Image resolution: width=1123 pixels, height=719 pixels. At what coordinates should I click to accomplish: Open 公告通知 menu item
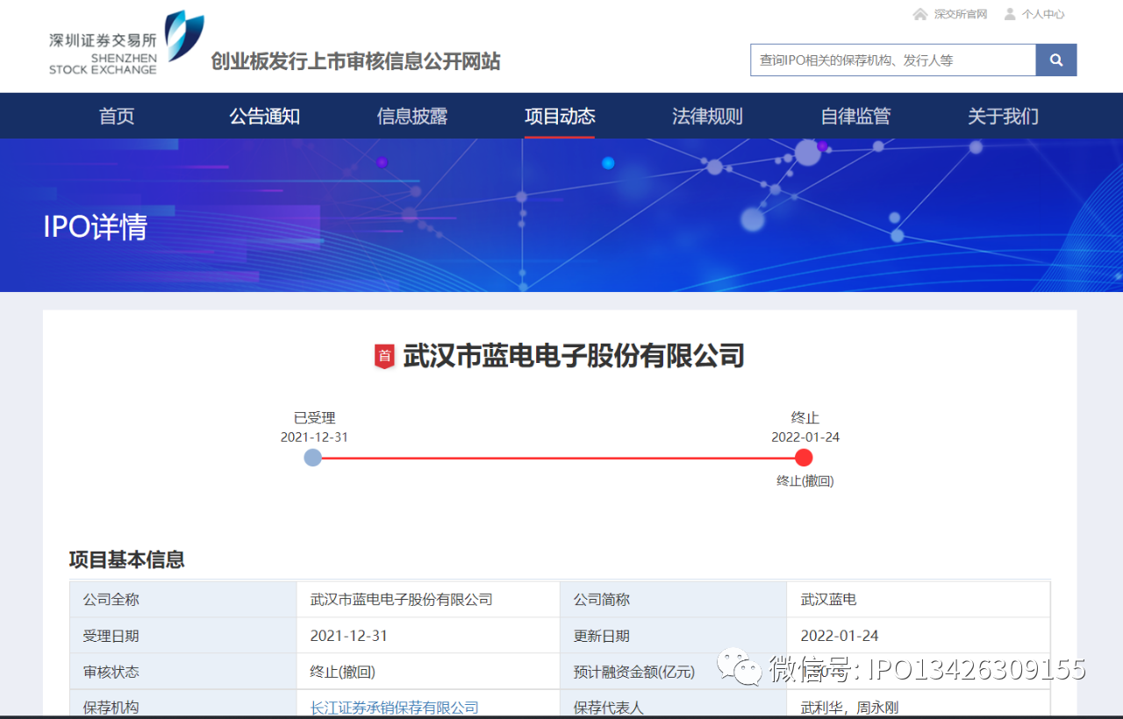click(265, 116)
